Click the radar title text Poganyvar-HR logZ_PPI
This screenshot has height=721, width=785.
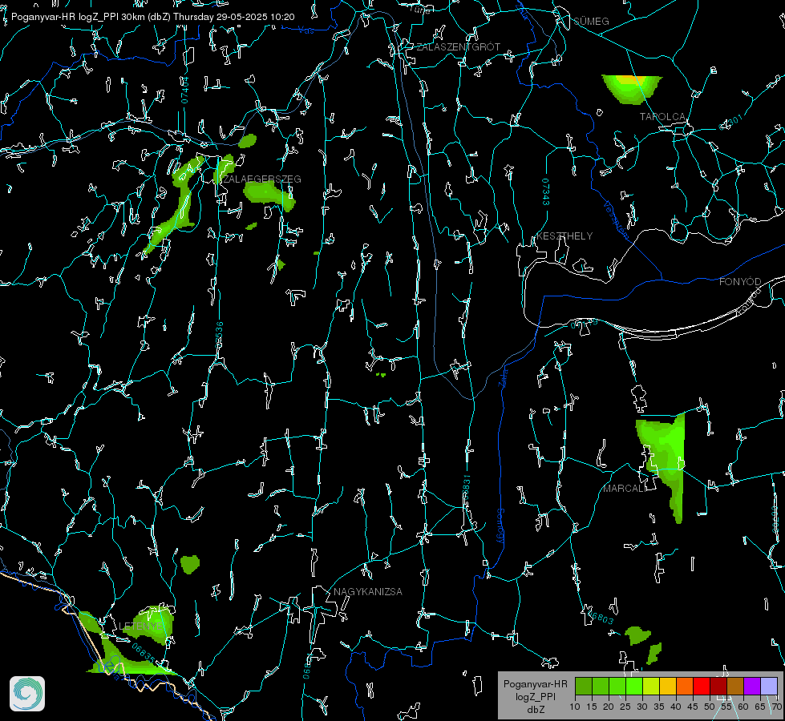coord(65,17)
